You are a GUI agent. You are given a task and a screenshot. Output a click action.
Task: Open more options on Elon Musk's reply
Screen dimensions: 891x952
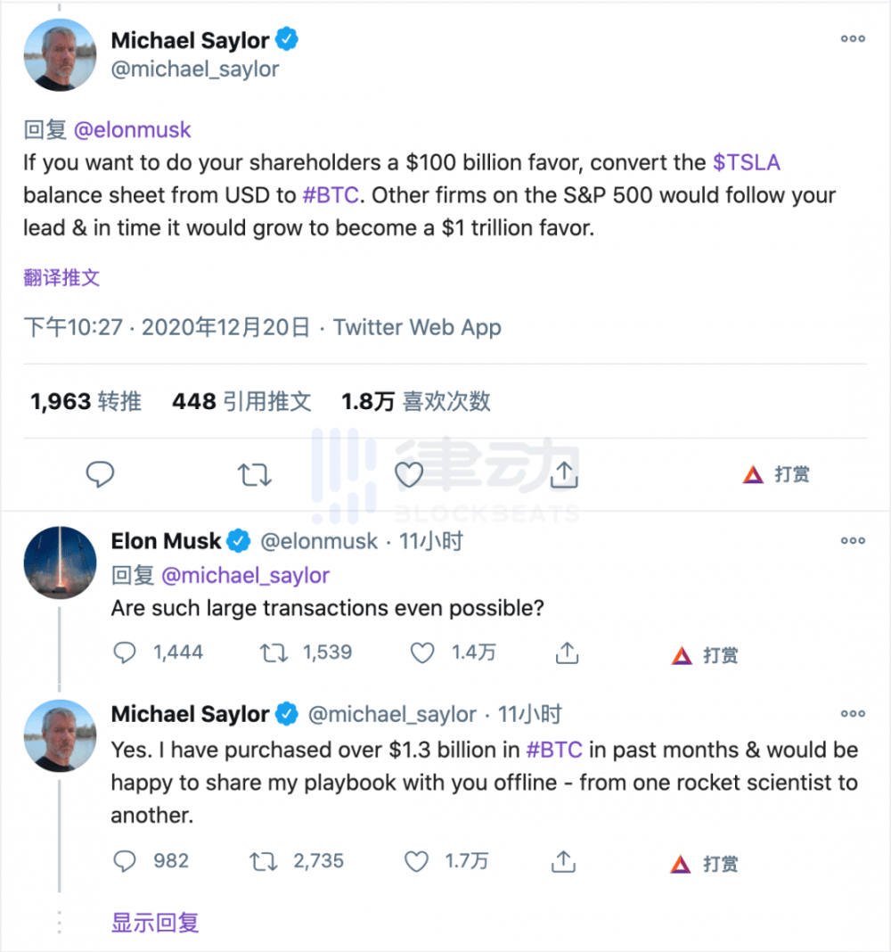[x=853, y=540]
